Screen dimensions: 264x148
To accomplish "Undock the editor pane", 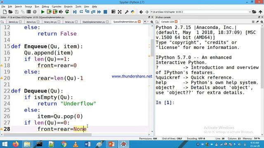I will [x=149, y=17].
